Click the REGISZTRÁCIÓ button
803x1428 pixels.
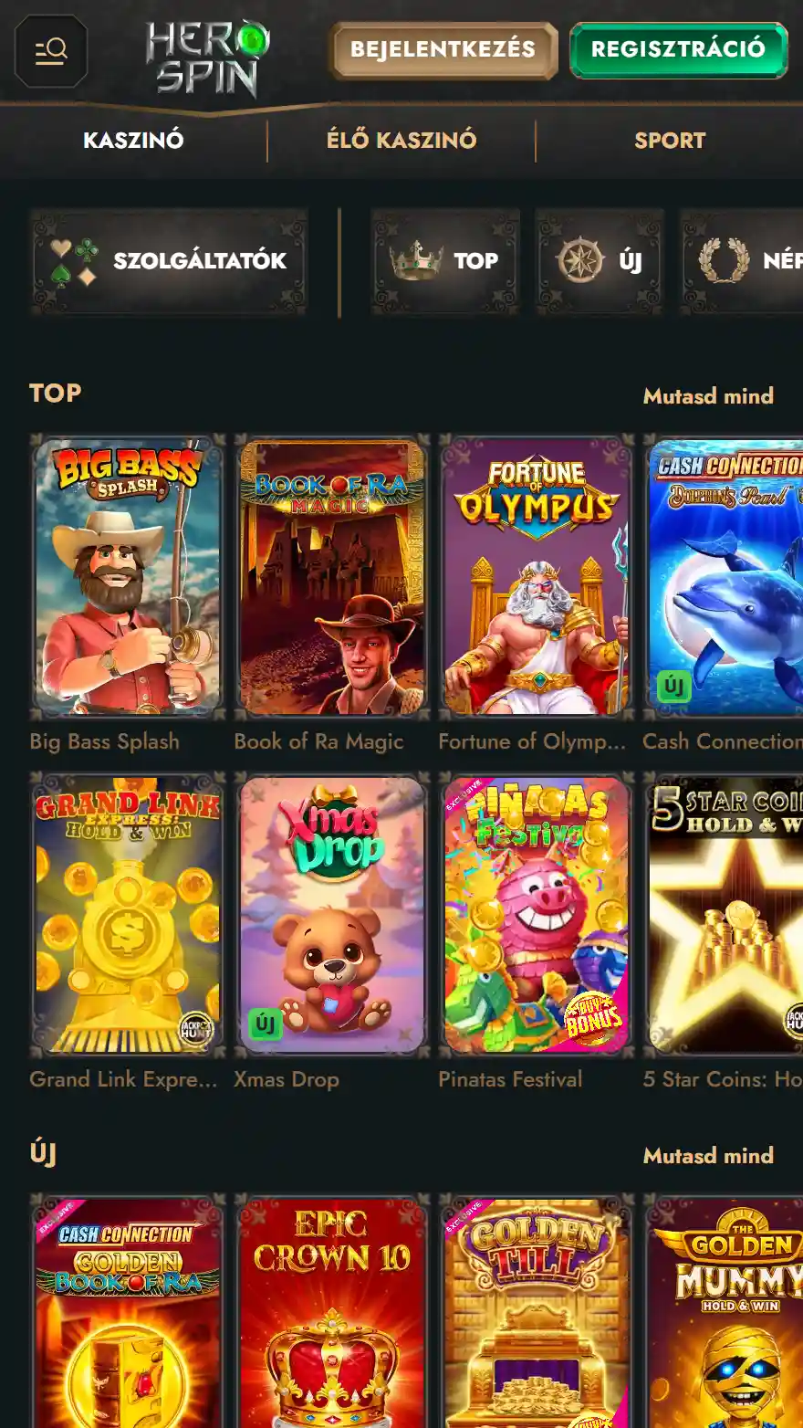tap(678, 50)
